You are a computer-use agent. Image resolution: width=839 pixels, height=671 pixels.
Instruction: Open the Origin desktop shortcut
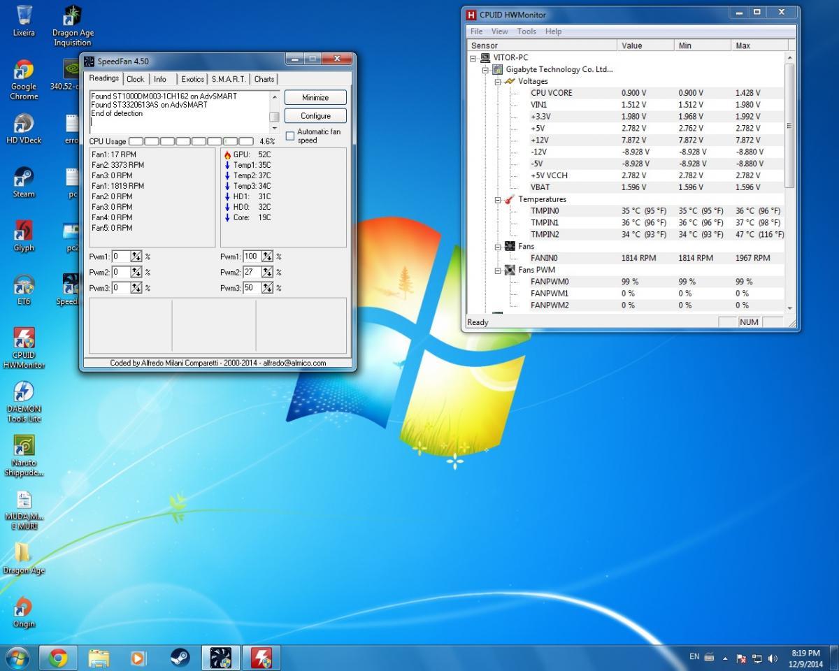point(24,612)
